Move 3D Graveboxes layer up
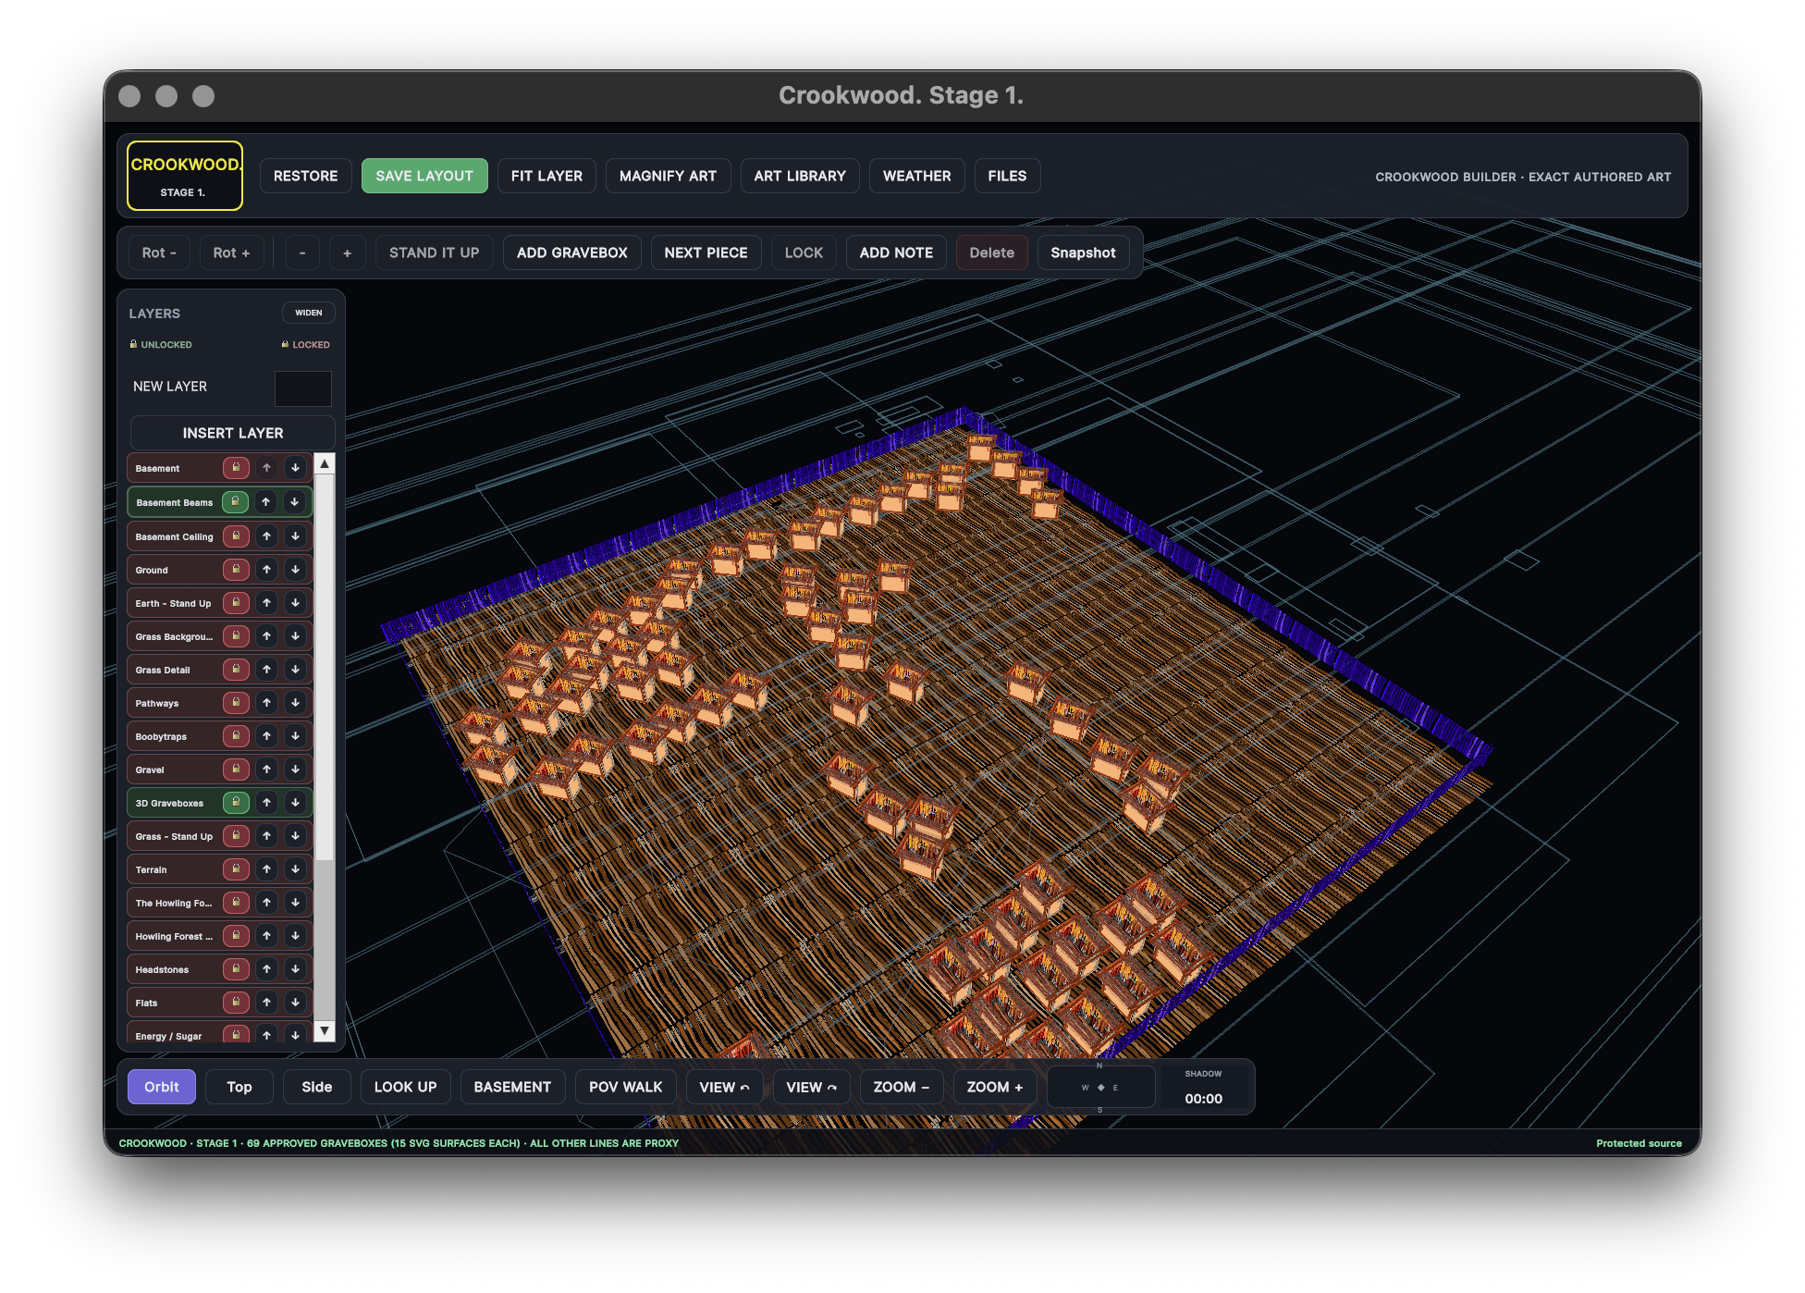Screen dimensions: 1805x1293 pyautogui.click(x=266, y=802)
